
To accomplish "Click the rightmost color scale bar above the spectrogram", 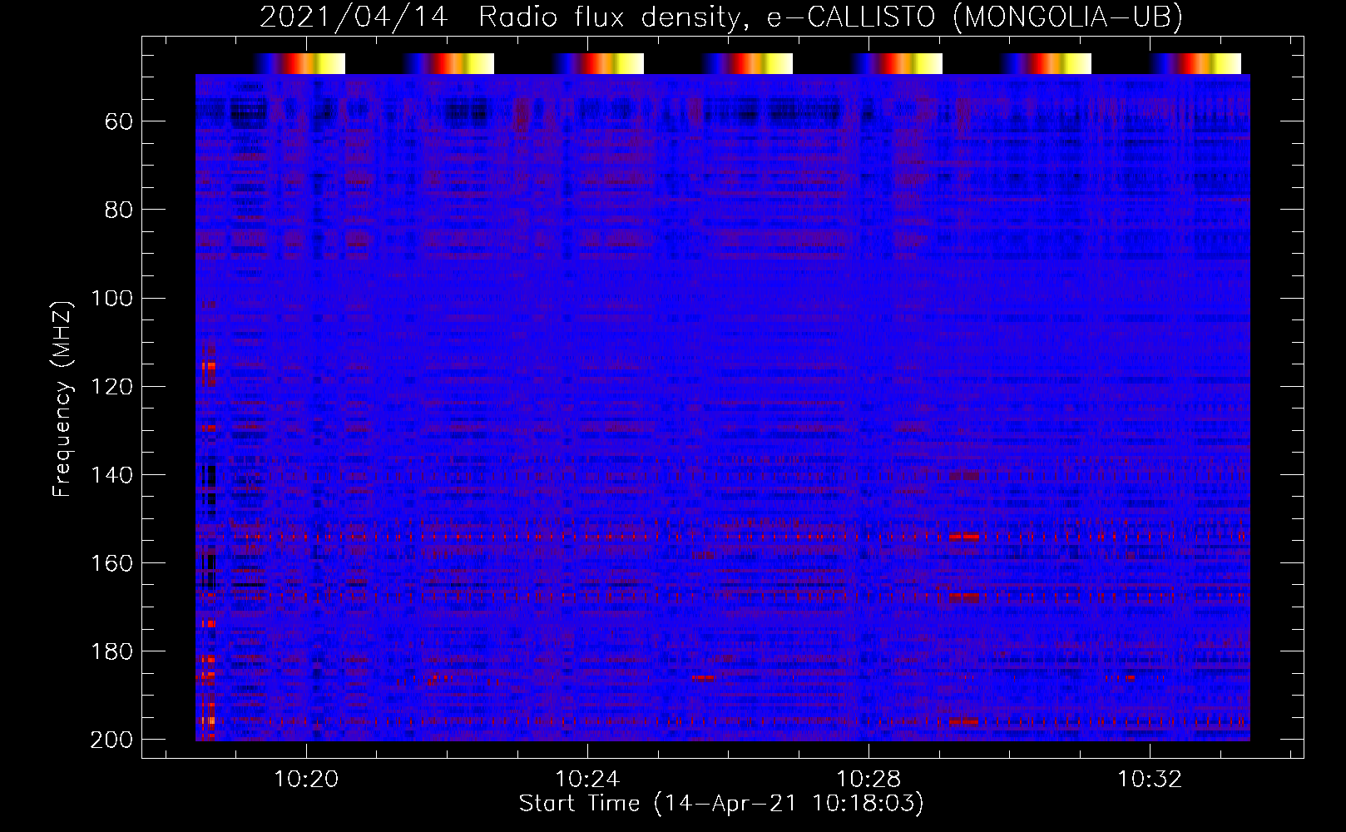I will click(x=1195, y=63).
